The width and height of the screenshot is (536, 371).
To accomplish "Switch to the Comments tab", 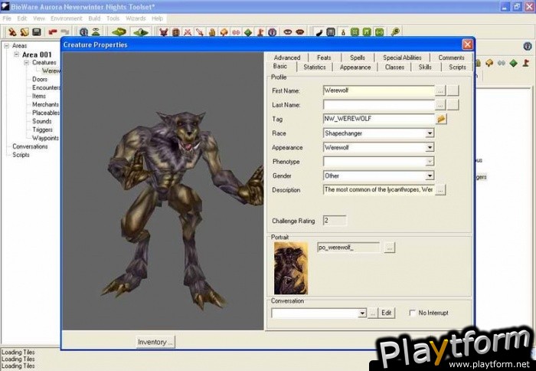I will point(451,57).
